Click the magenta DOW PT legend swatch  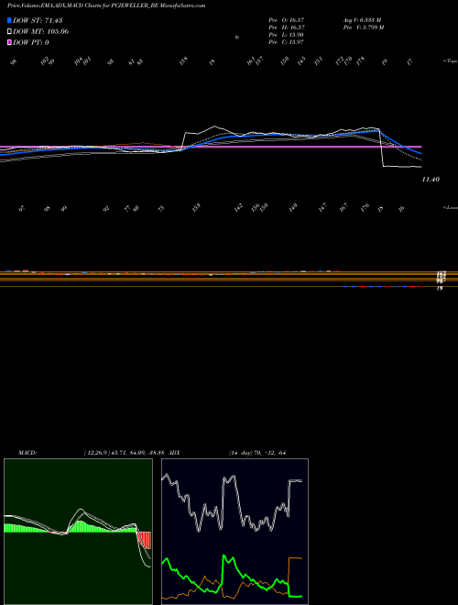click(9, 42)
